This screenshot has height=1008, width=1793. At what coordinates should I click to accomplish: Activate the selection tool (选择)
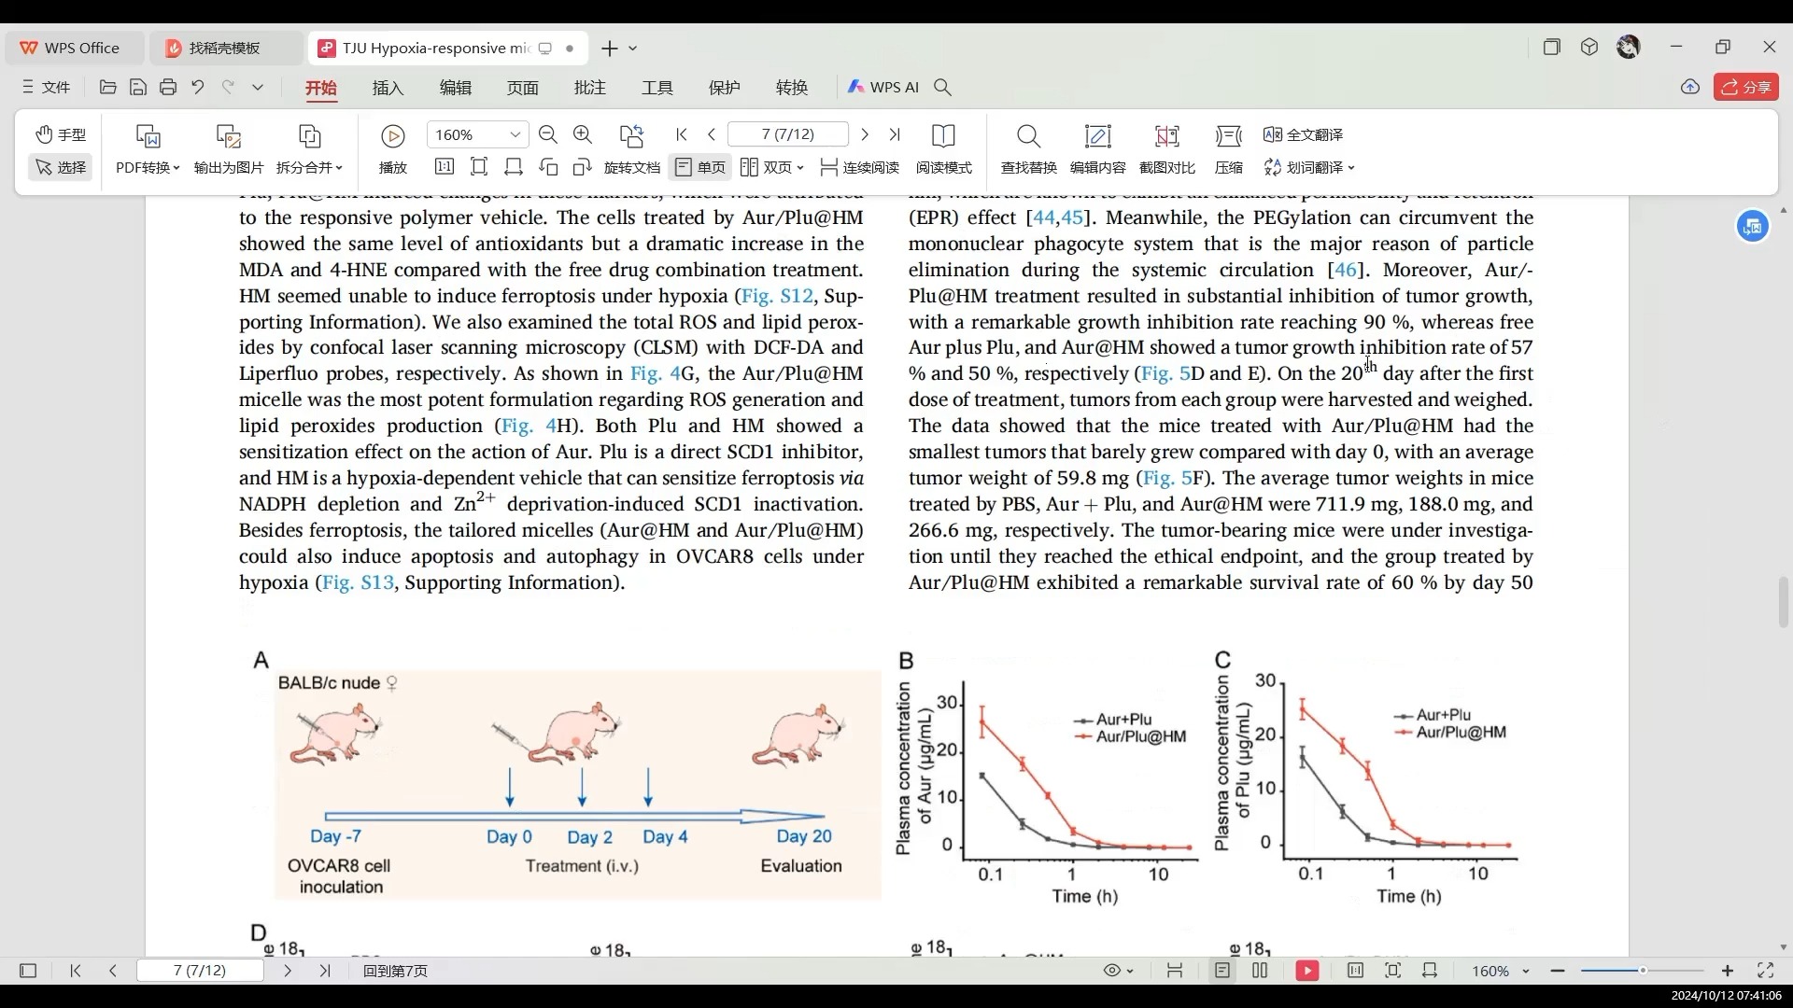click(x=61, y=167)
